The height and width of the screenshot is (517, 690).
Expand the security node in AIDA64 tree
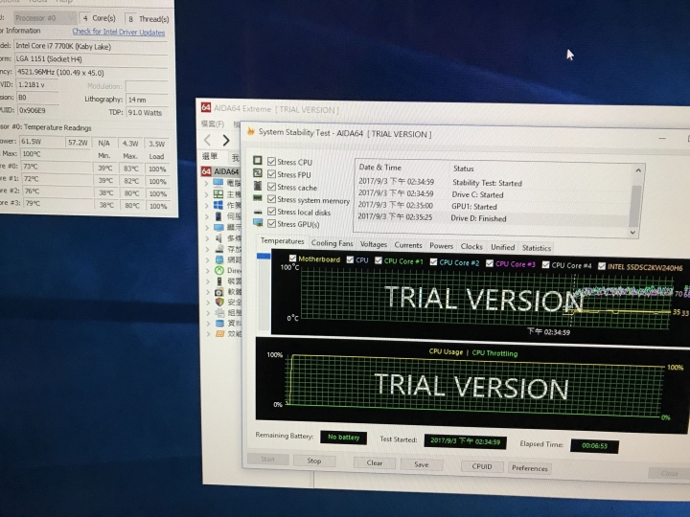pyautogui.click(x=208, y=302)
